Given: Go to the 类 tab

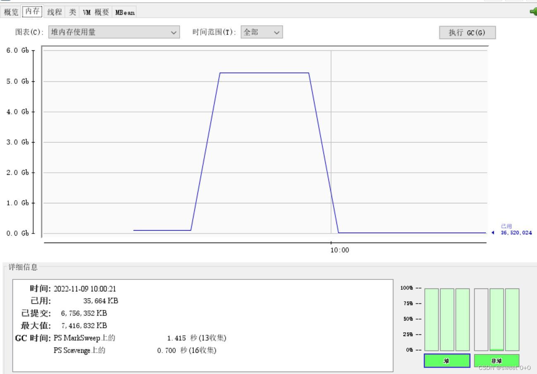Looking at the screenshot, I should point(72,12).
